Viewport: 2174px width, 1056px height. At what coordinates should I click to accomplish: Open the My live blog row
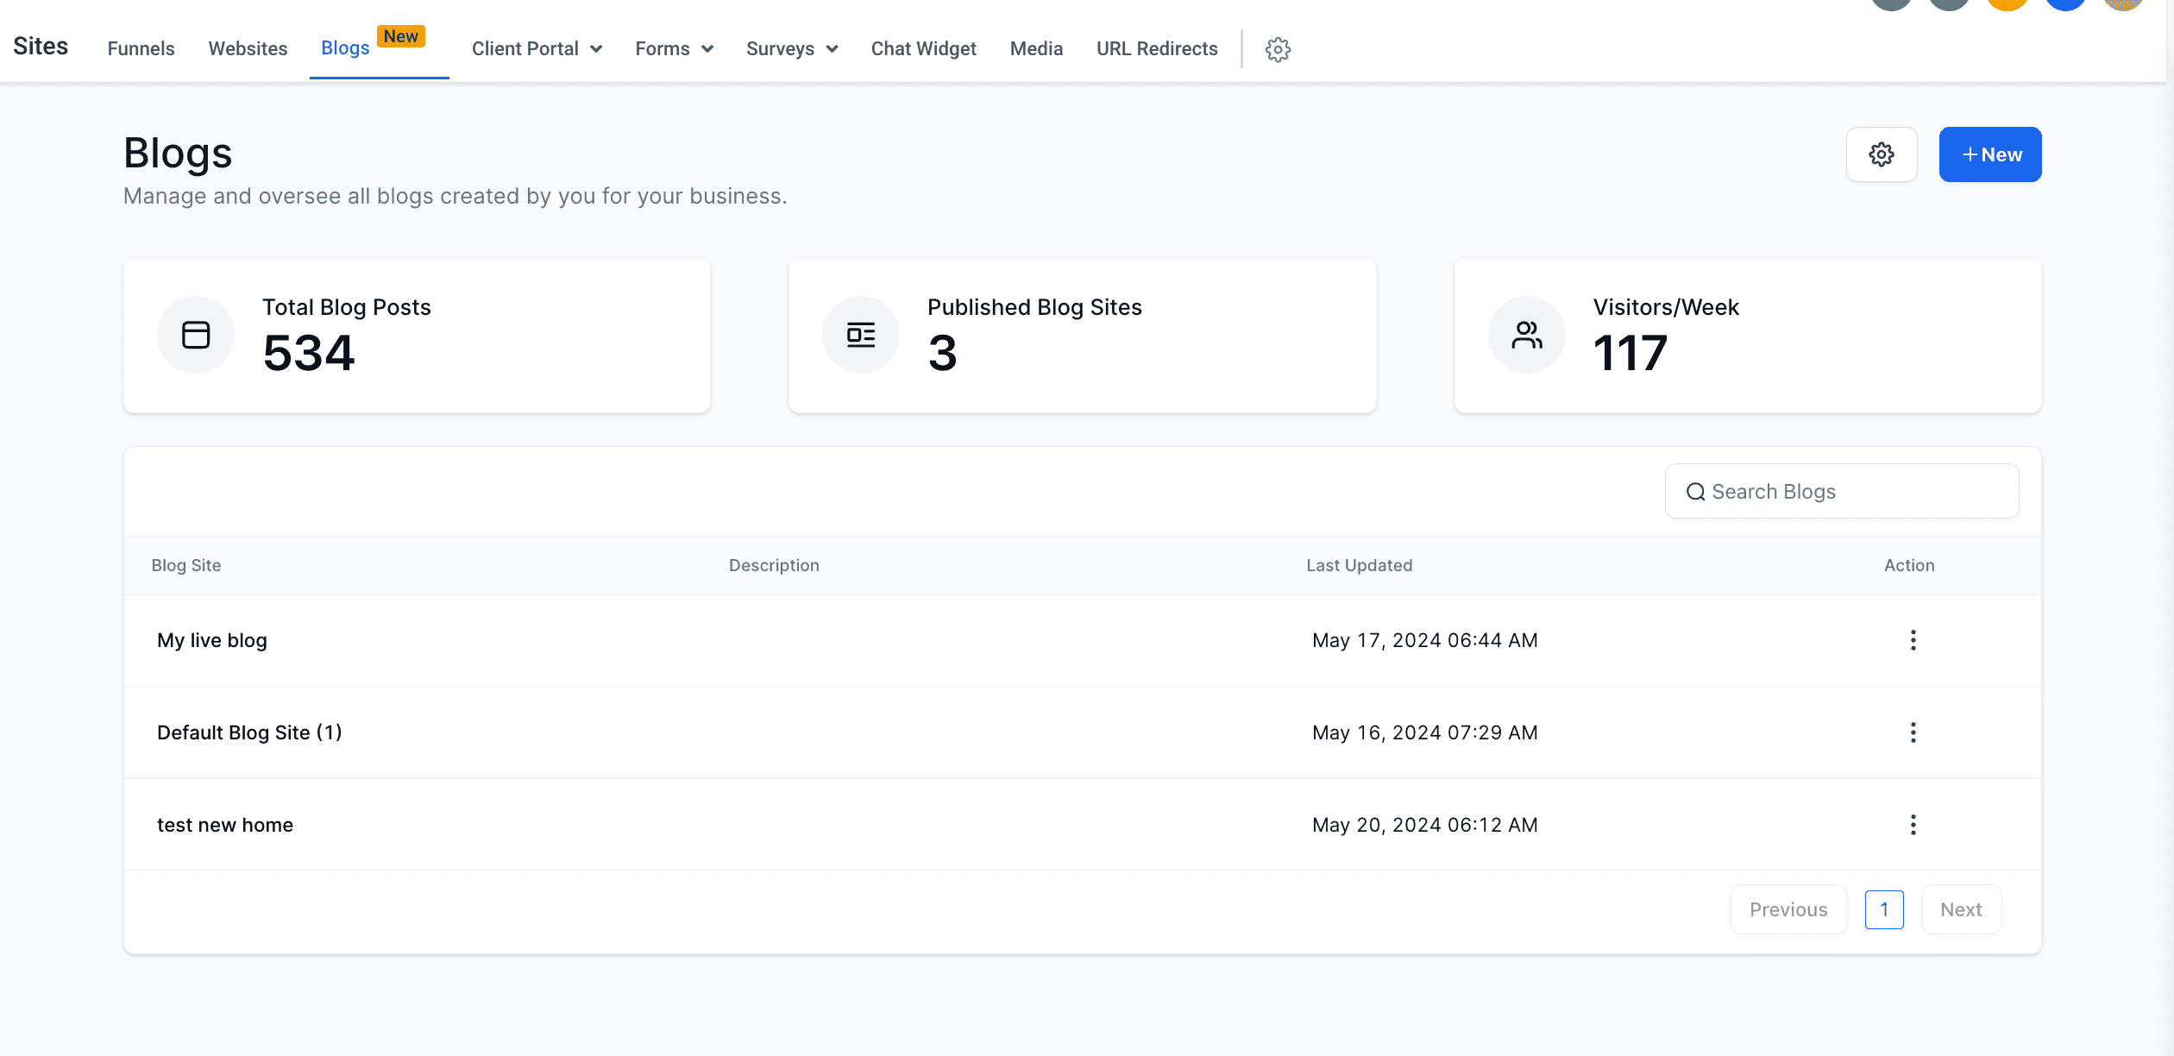pos(1083,640)
